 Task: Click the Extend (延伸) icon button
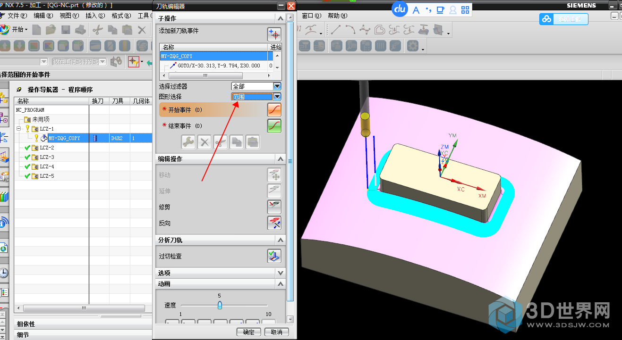click(274, 191)
